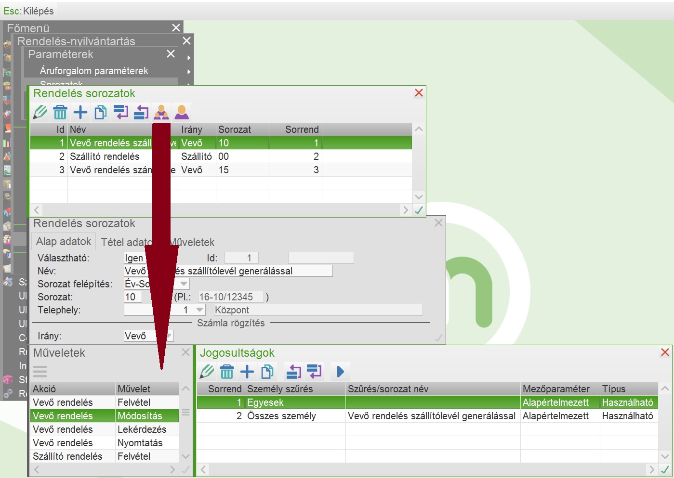Click the example field showing 16-10/12345
674x478 pixels.
pyautogui.click(x=231, y=297)
